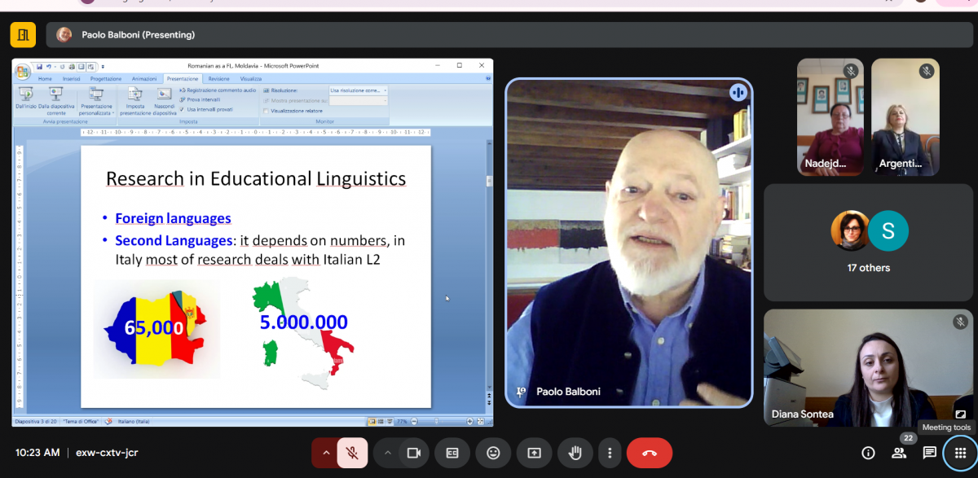The height and width of the screenshot is (478, 978).
Task: Expand audio settings arrow beside microphone
Action: pos(325,453)
